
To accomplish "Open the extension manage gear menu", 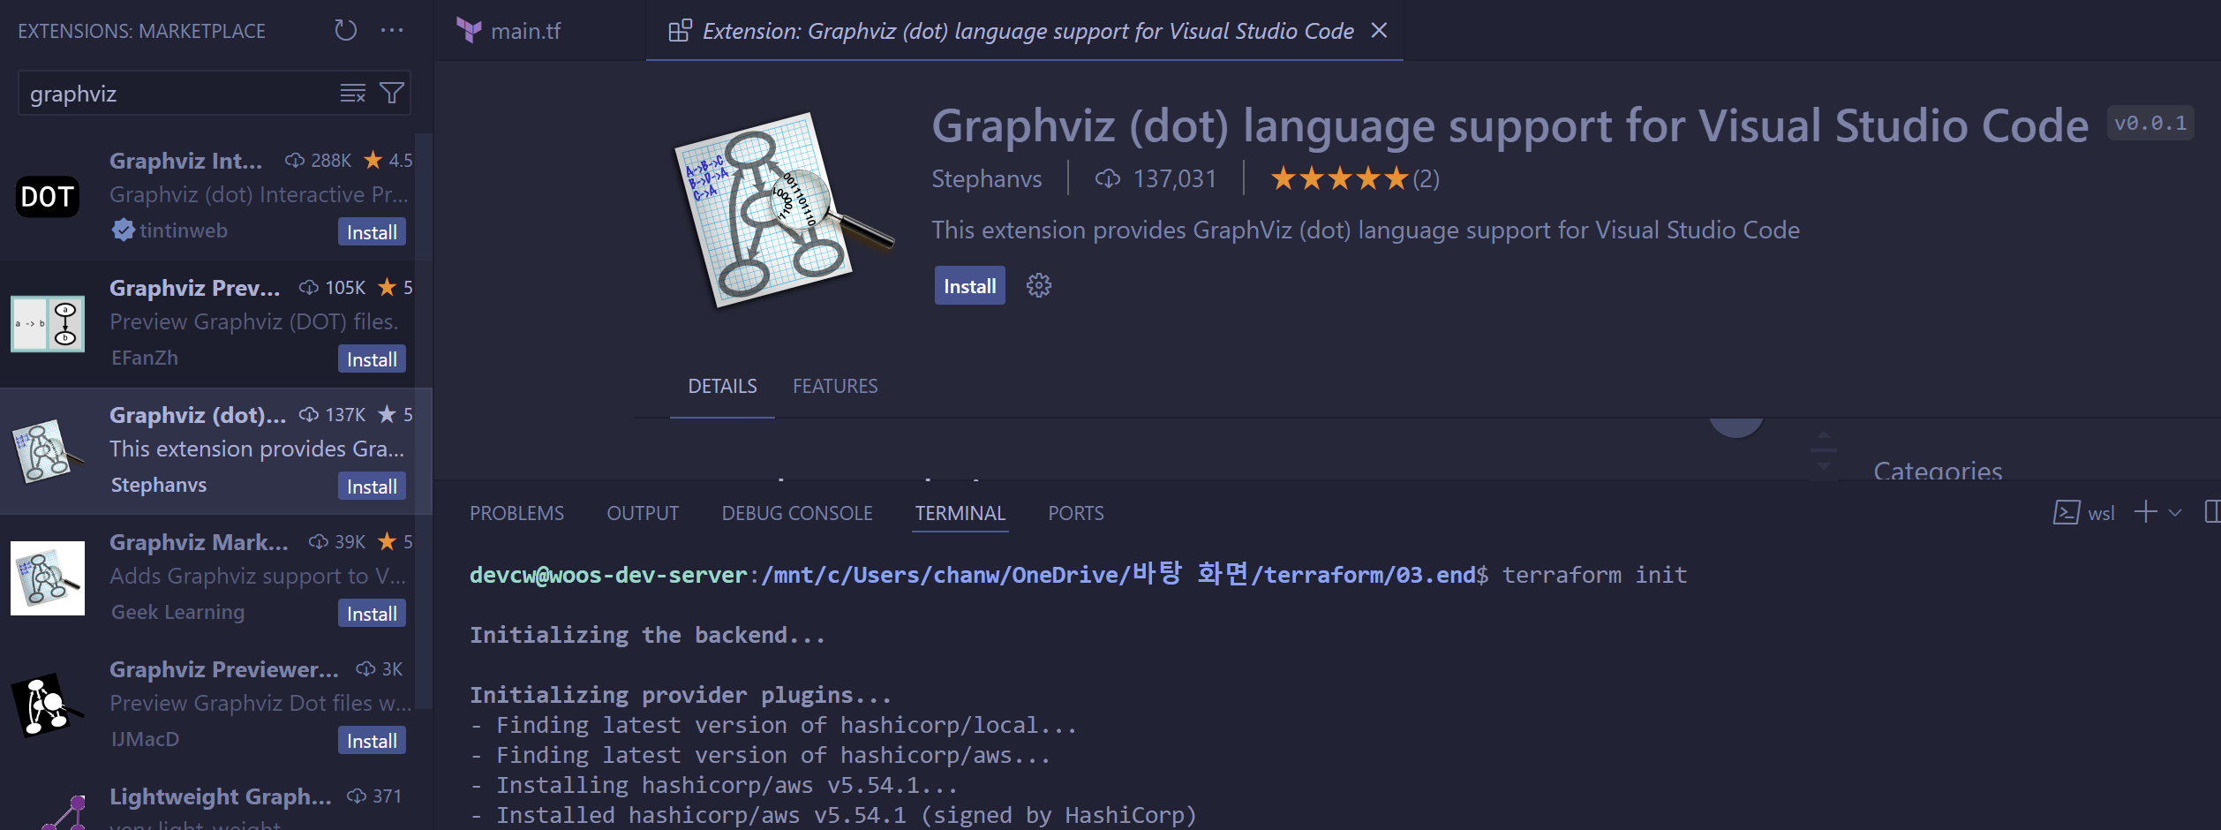I will pos(1038,285).
